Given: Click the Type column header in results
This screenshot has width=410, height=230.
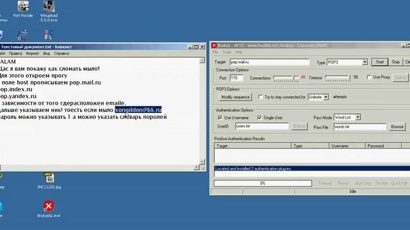Looking at the screenshot, I should 310,146.
